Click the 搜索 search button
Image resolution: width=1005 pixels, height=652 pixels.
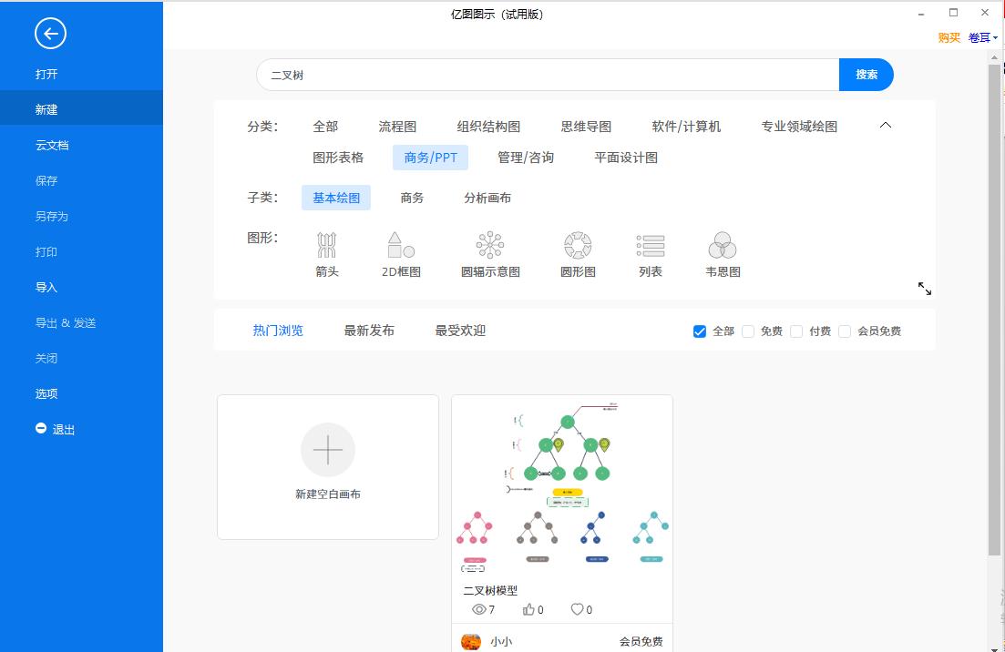(x=865, y=75)
